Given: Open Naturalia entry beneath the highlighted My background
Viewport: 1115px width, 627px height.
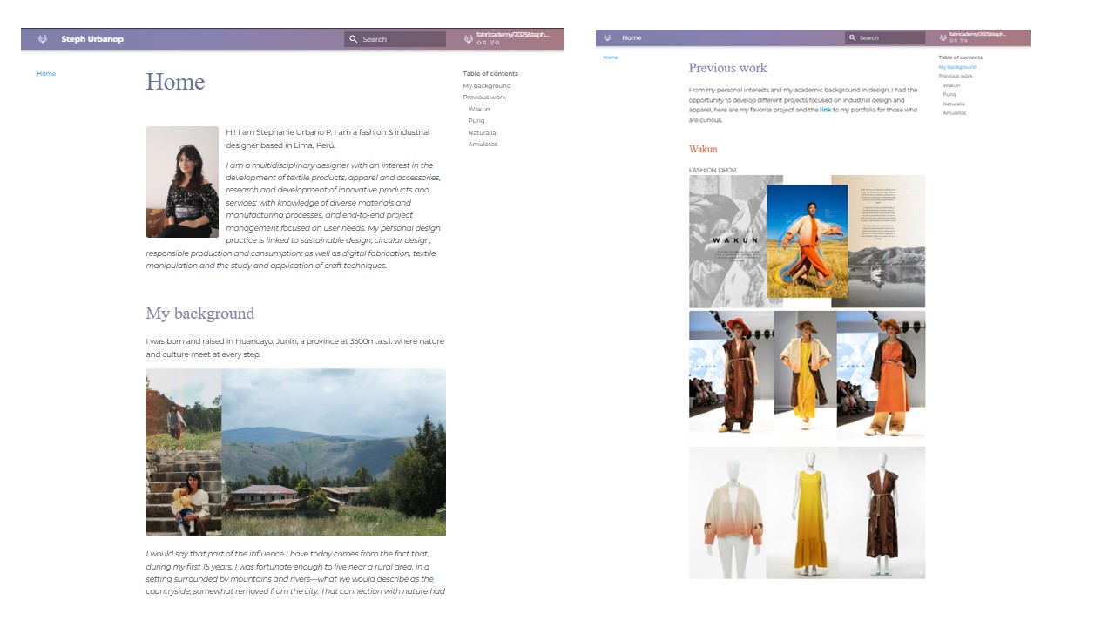Looking at the screenshot, I should pos(954,104).
